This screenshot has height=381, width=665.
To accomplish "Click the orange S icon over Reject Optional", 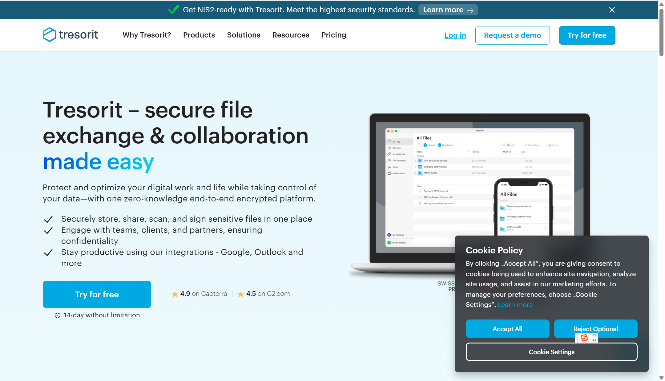I will pyautogui.click(x=584, y=338).
